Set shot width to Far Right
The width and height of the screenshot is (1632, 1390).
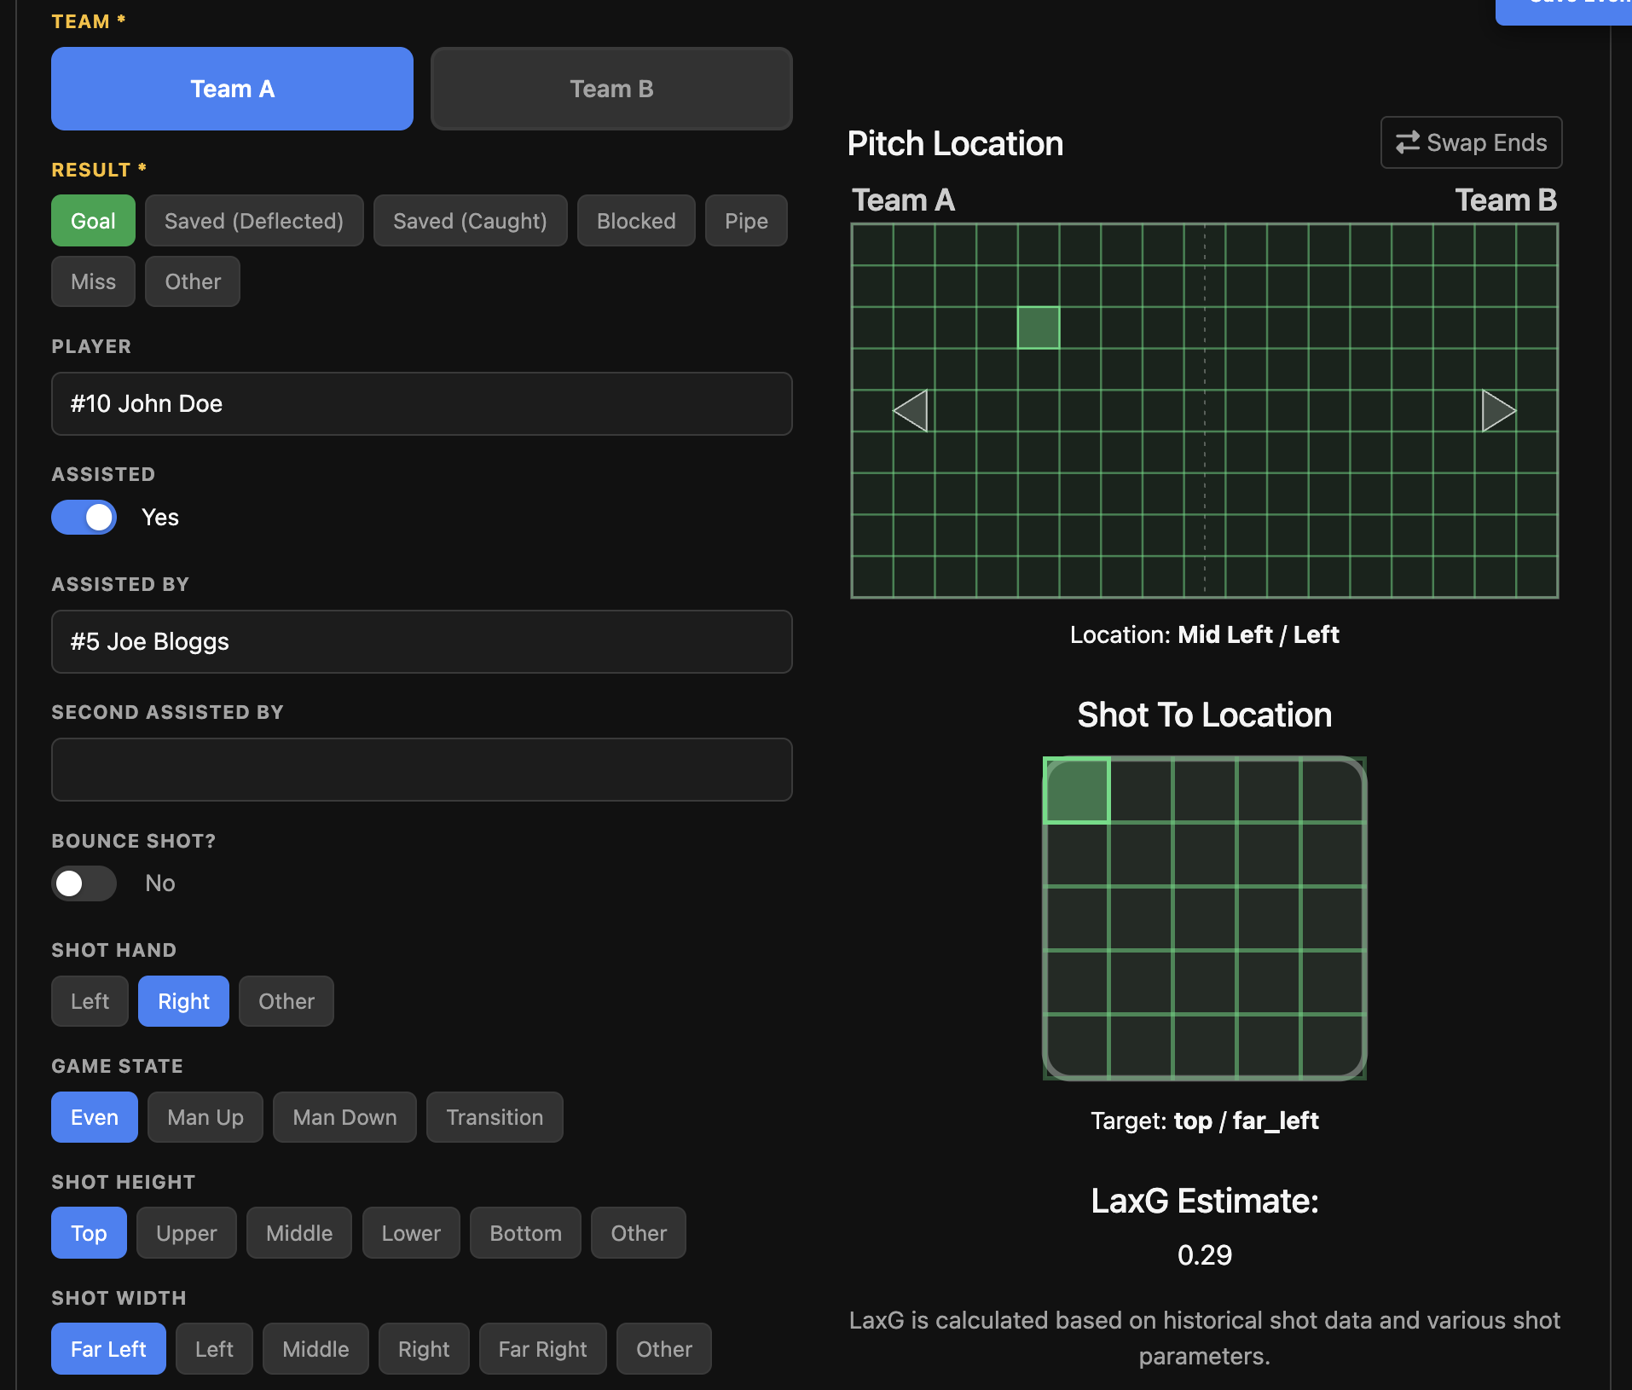(x=542, y=1349)
